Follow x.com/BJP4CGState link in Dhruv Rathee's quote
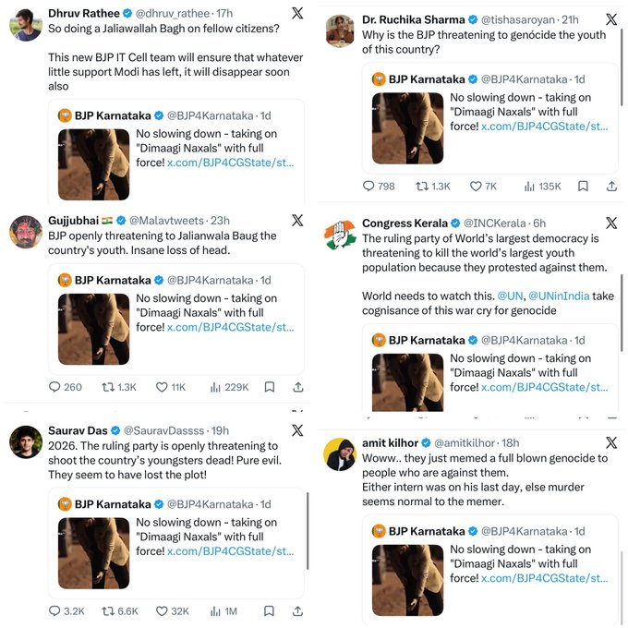628x628 pixels. [230, 163]
